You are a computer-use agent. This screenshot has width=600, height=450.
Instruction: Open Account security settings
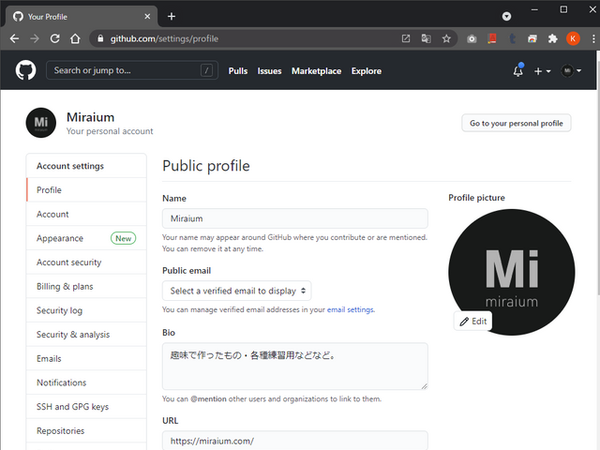(x=86, y=262)
